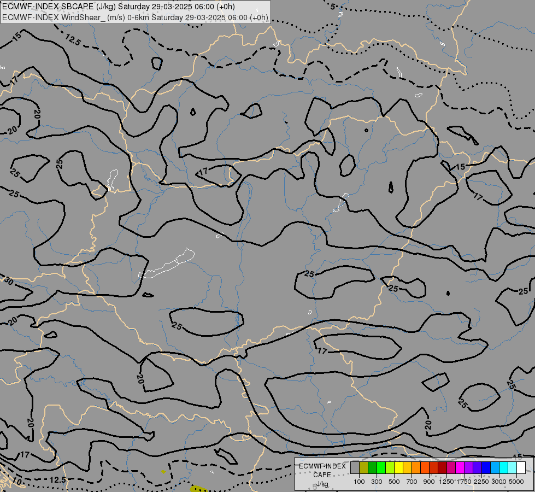
Task: Click the 1250 legend value
Action: tap(446, 482)
